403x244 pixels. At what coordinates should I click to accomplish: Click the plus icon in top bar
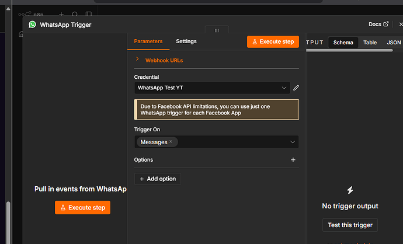[x=61, y=14]
